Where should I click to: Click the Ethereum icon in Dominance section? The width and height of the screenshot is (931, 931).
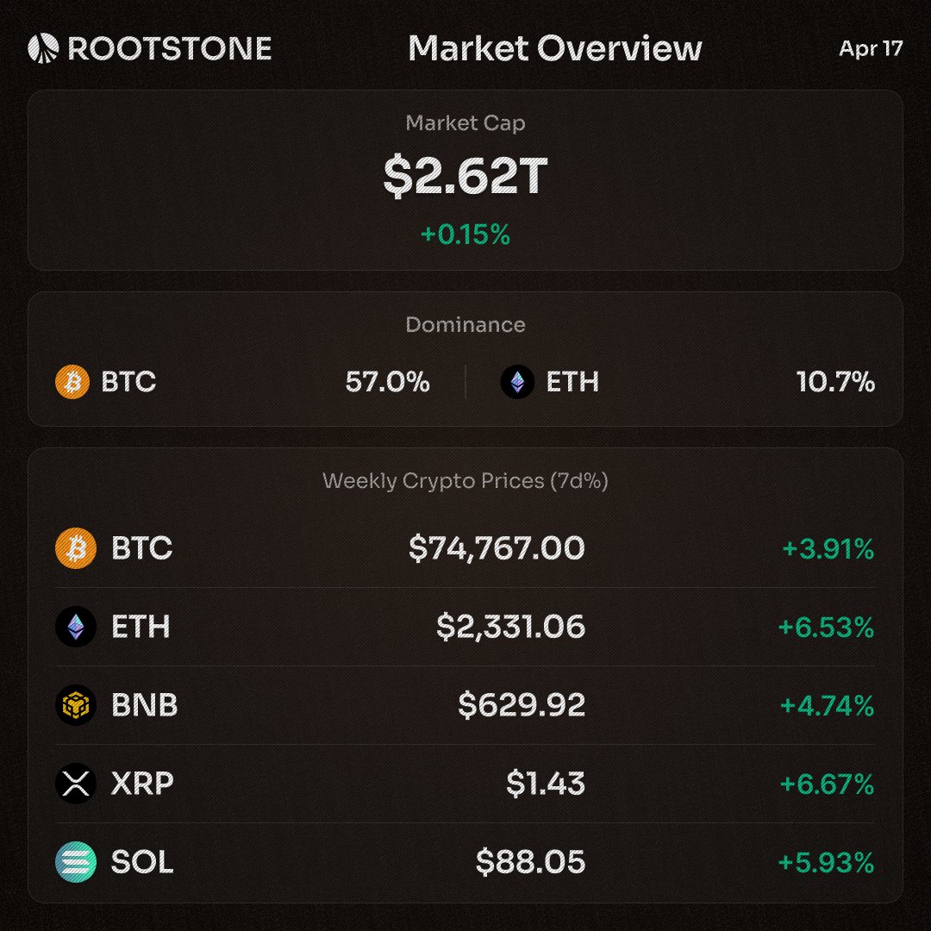[517, 381]
